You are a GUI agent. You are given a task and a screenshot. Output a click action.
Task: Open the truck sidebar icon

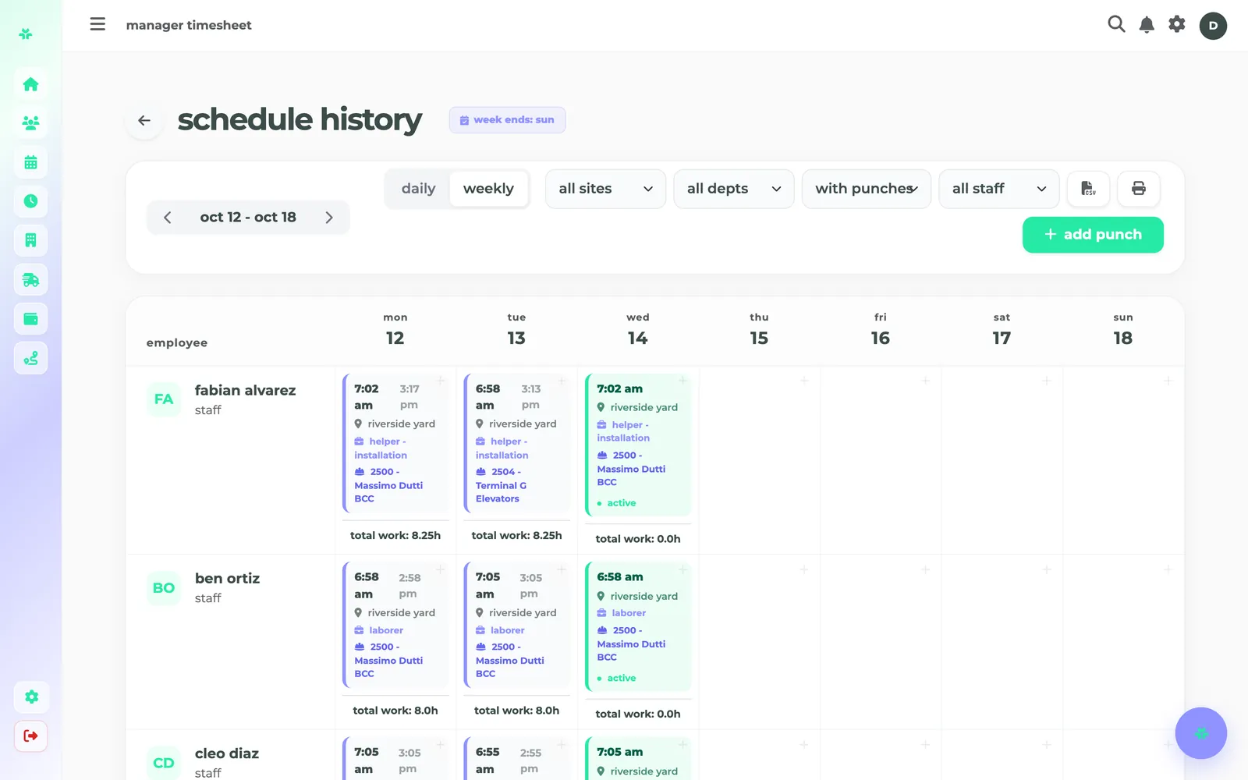tap(30, 279)
